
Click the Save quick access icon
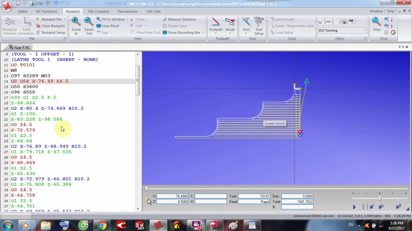pyautogui.click(x=18, y=4)
